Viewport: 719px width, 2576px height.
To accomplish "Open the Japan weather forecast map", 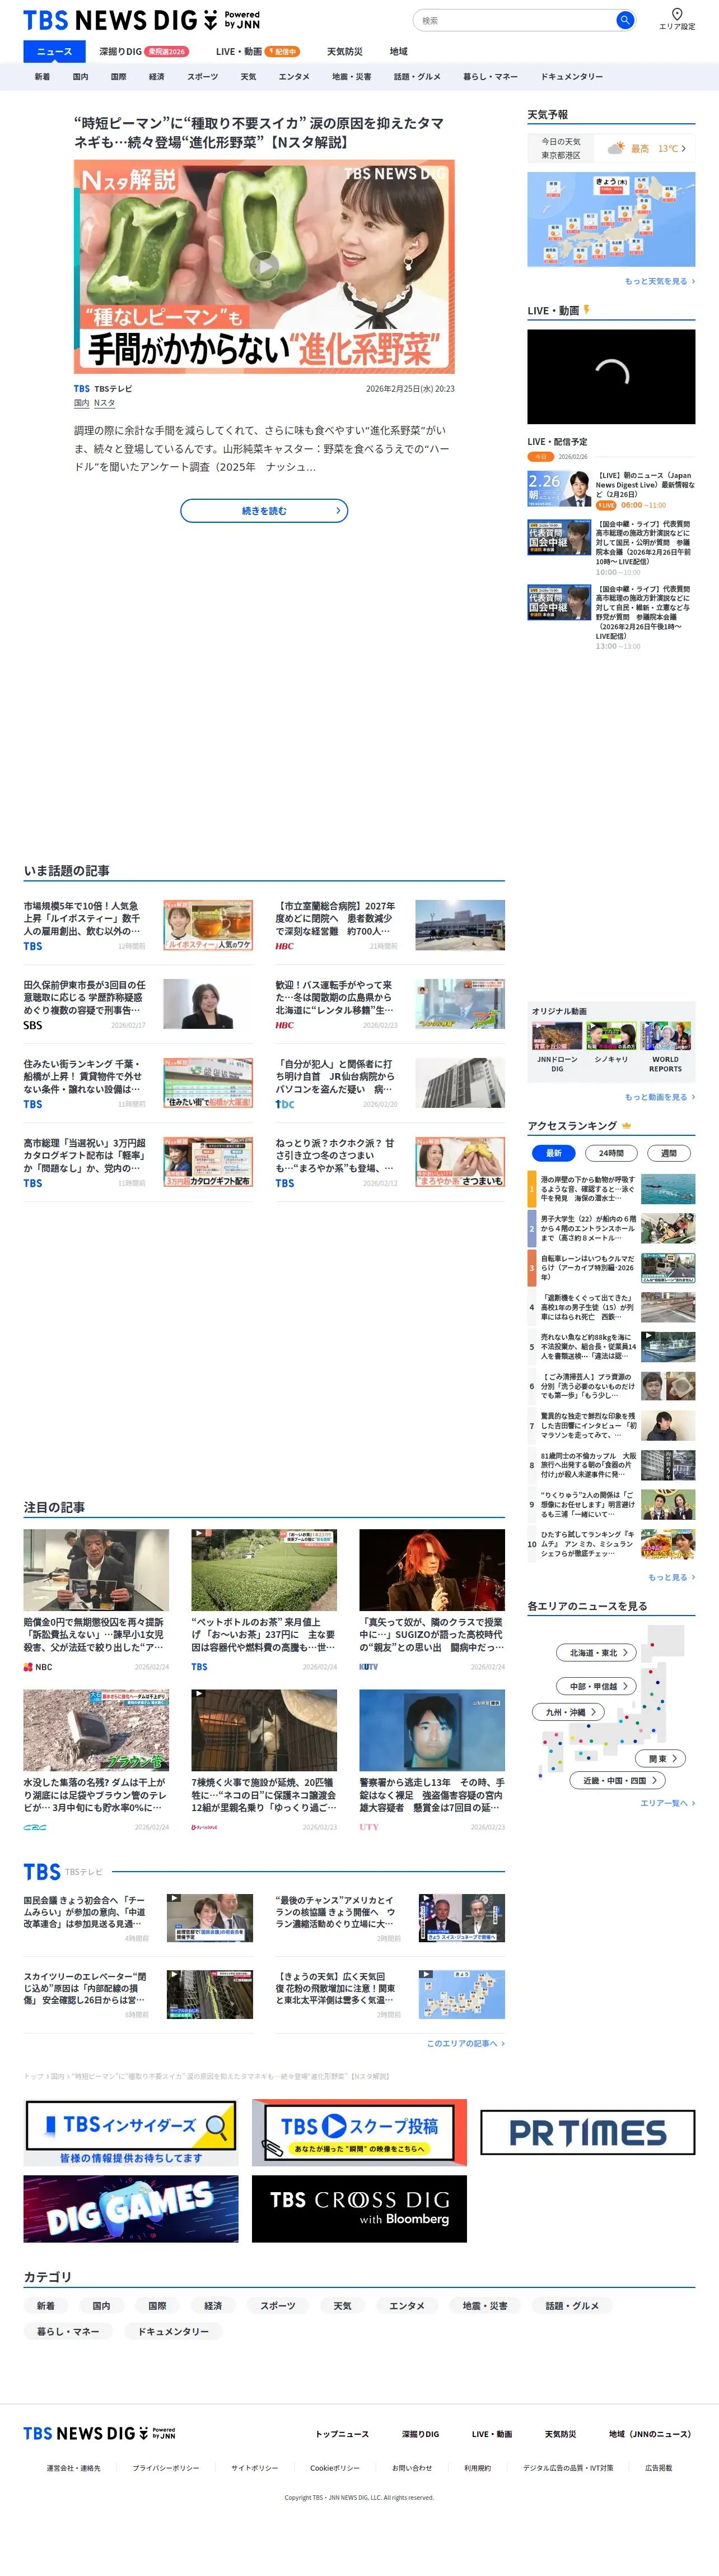I will click(611, 219).
